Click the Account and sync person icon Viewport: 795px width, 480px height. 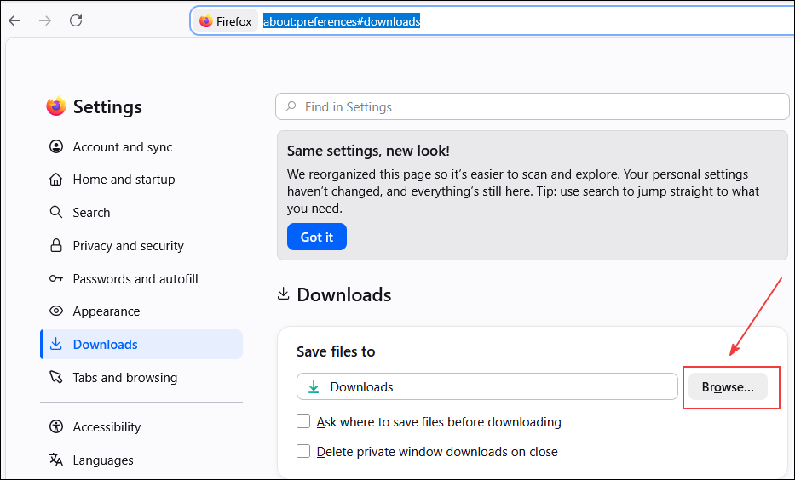(x=55, y=147)
